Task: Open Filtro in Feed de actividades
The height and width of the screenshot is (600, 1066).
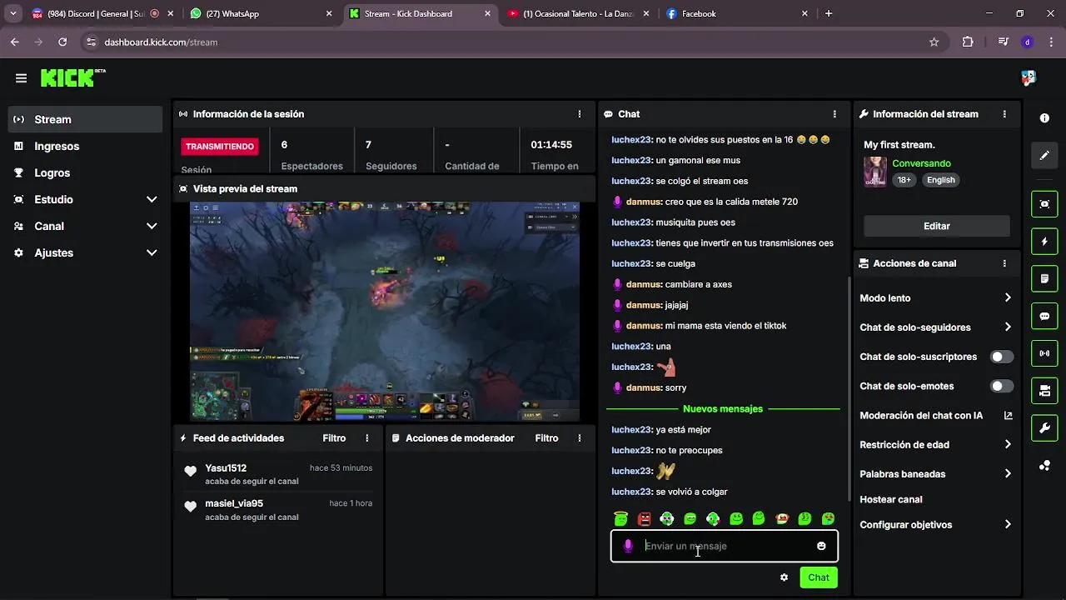Action: pyautogui.click(x=334, y=438)
